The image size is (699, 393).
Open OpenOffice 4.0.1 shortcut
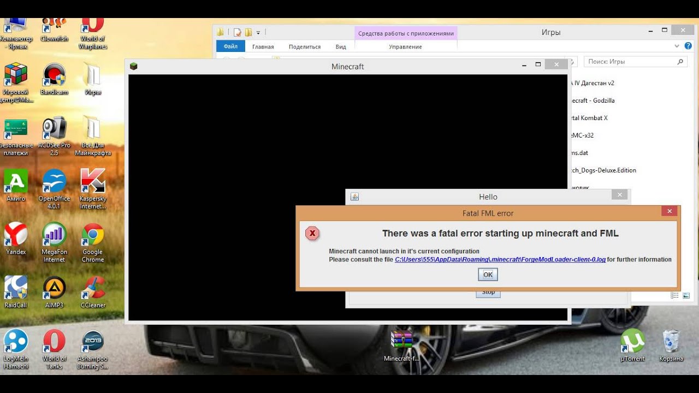pos(54,189)
